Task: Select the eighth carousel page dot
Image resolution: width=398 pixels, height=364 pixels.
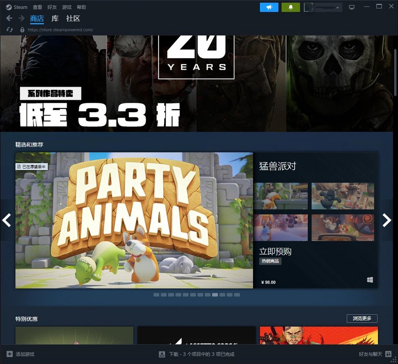Action: click(x=208, y=295)
